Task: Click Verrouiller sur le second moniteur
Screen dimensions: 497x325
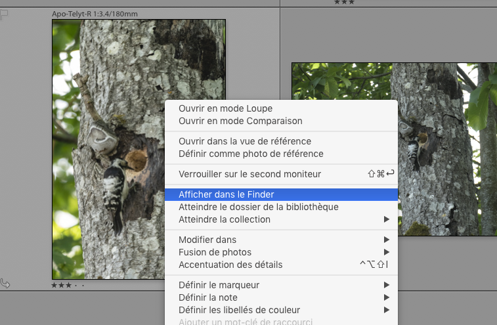Action: (249, 174)
